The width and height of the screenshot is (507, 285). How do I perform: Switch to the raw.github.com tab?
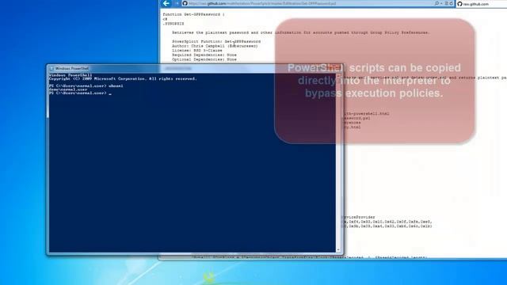(x=481, y=4)
